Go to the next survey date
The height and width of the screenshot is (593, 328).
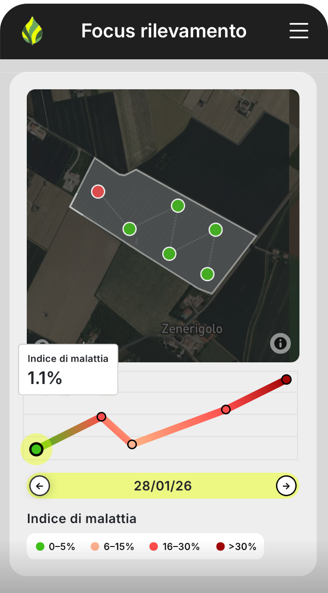click(x=286, y=486)
